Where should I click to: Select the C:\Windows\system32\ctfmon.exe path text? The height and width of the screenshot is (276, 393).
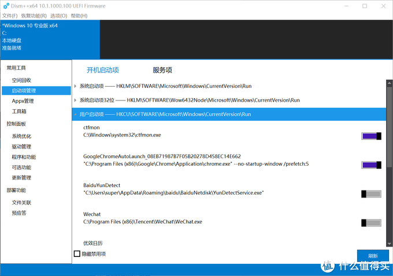[x=122, y=135]
